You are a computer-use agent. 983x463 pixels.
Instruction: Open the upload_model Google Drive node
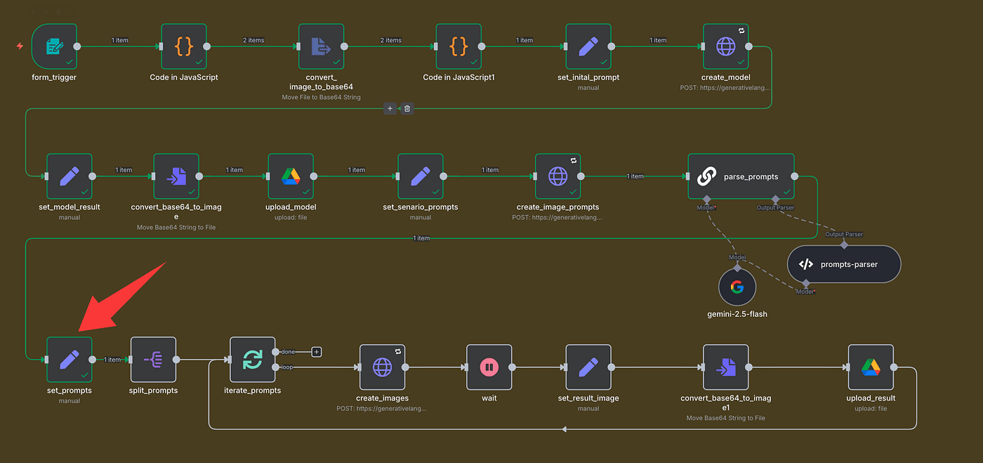tap(291, 176)
